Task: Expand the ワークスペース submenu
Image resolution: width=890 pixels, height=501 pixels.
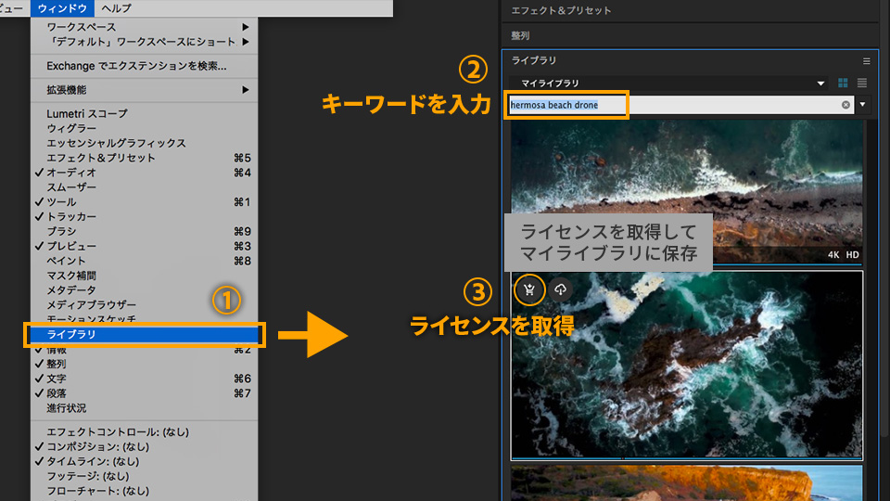Action: 145,27
